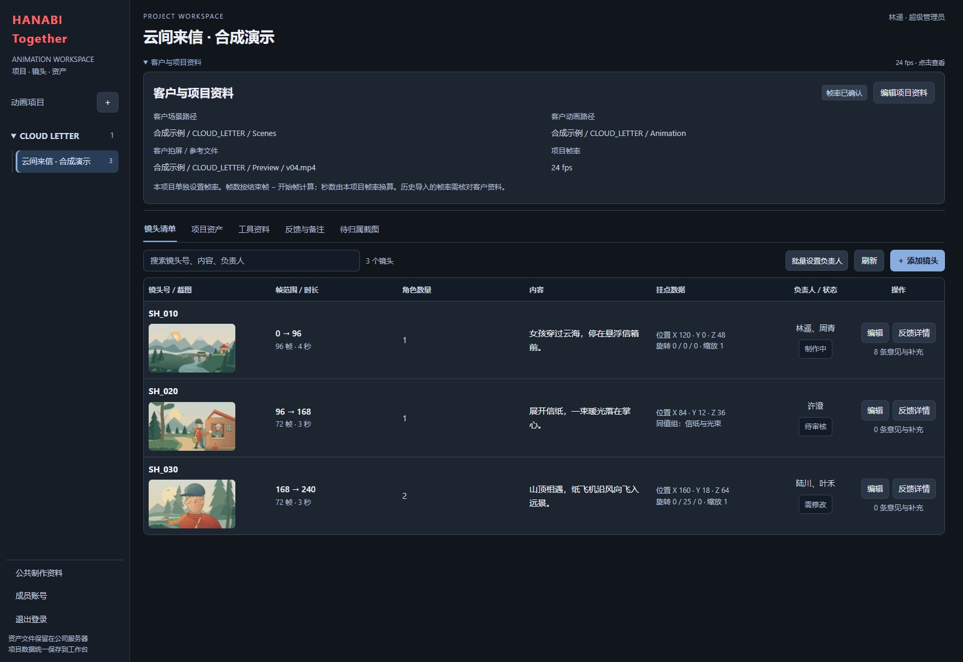Collapse the CLOUD LETTER project group
This screenshot has height=662, width=963.
click(x=14, y=136)
